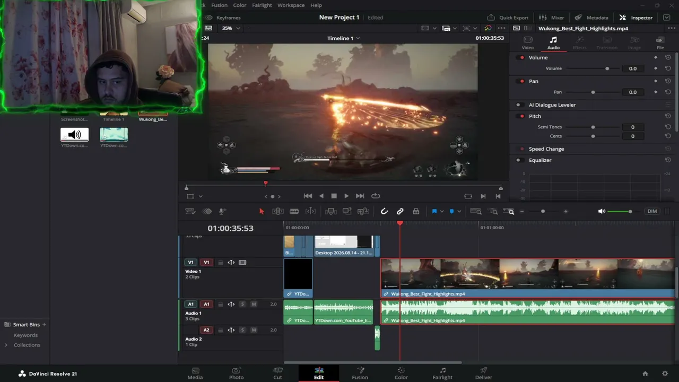Screen dimensions: 679x382
Task: Play the timeline forward
Action: coord(346,196)
